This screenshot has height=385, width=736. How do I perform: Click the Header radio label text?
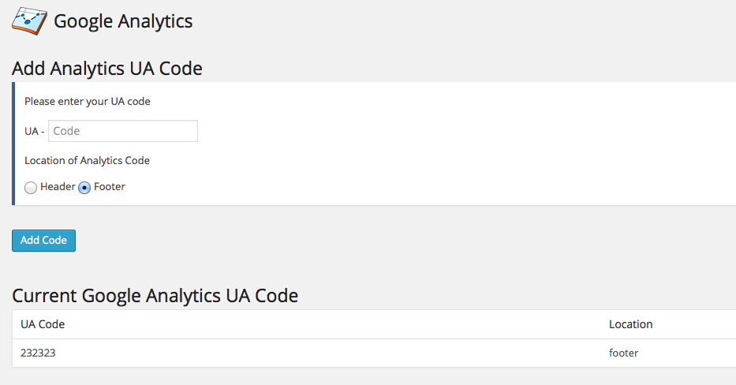(58, 187)
